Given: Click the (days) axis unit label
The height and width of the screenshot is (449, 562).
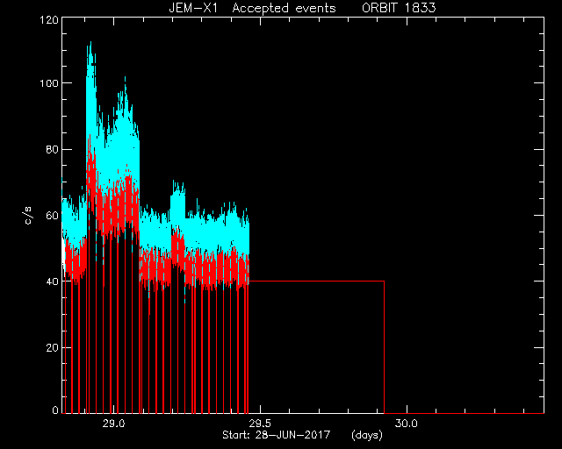Looking at the screenshot, I should (367, 435).
